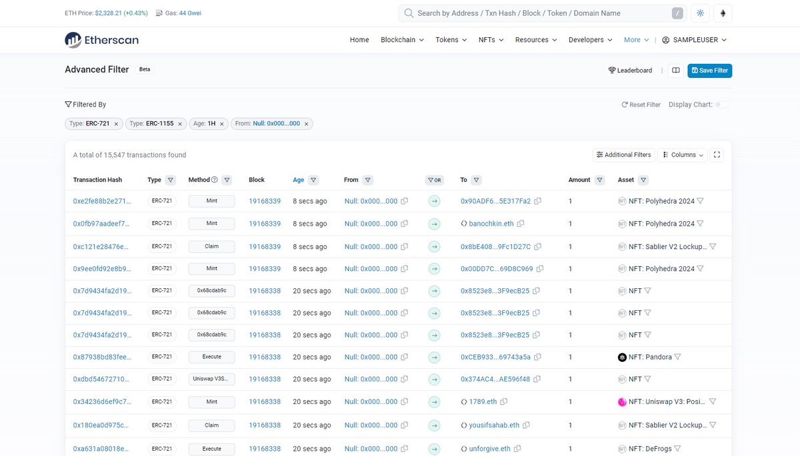Screen dimensions: 800x456
Task: Click the Save Filter button
Action: (x=709, y=70)
